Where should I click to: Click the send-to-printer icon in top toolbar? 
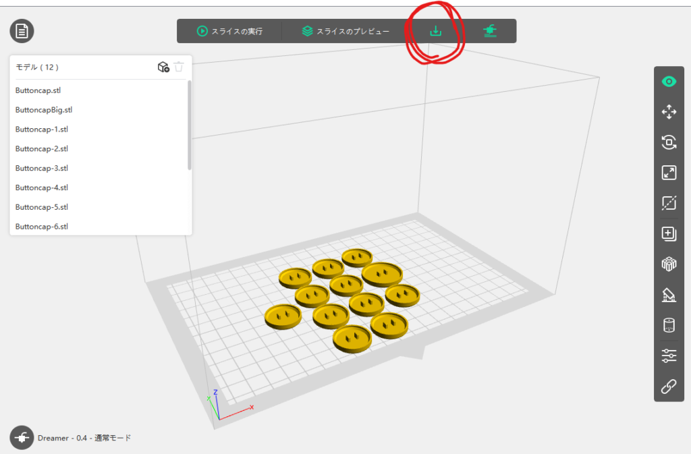click(490, 31)
